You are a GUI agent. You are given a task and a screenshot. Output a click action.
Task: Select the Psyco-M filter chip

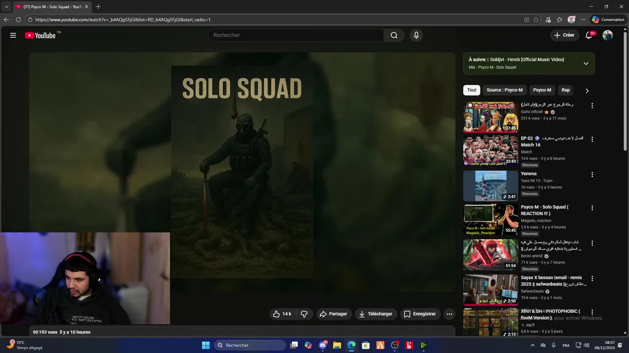pos(542,90)
